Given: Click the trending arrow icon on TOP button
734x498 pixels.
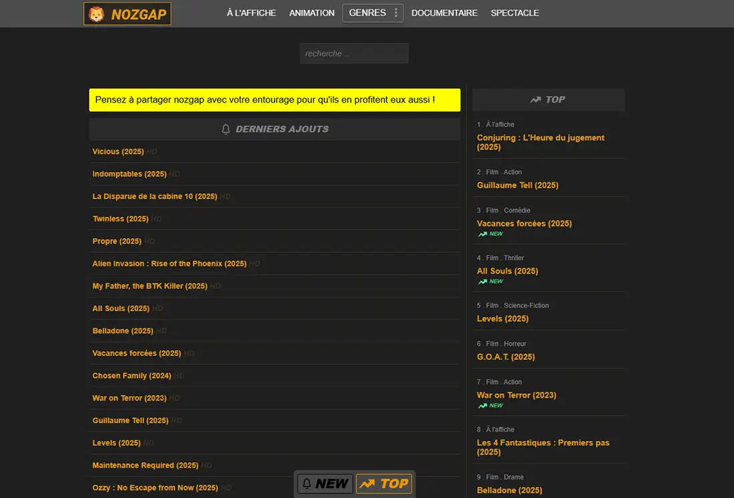Looking at the screenshot, I should [368, 483].
